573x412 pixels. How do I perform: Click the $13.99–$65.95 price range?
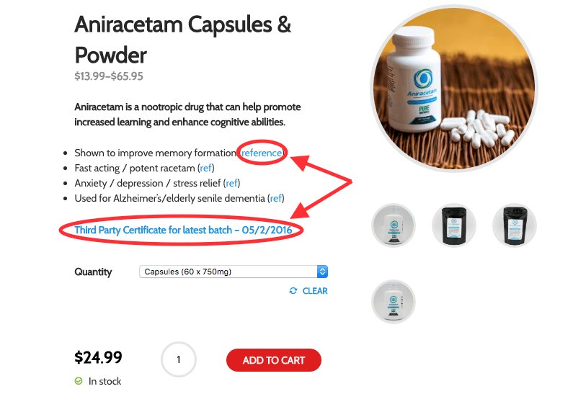pos(109,76)
